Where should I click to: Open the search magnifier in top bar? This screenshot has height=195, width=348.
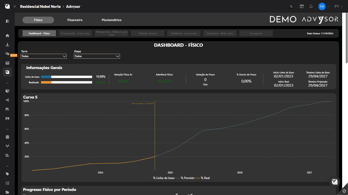click(x=291, y=6)
